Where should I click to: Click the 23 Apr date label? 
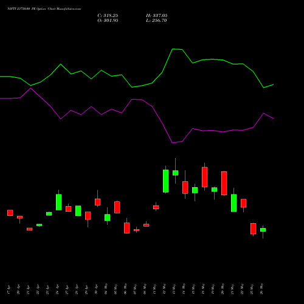[47, 289]
